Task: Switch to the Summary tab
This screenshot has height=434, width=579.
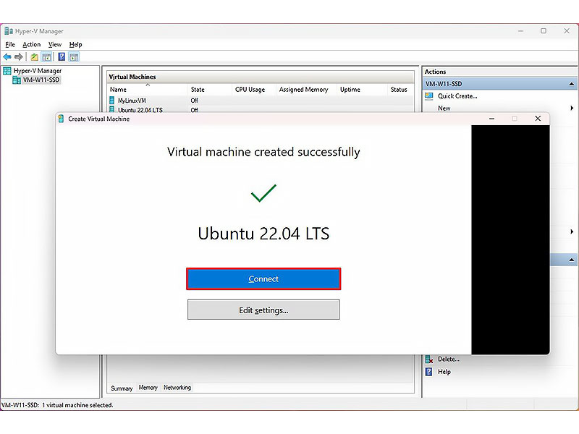Action: (x=122, y=388)
